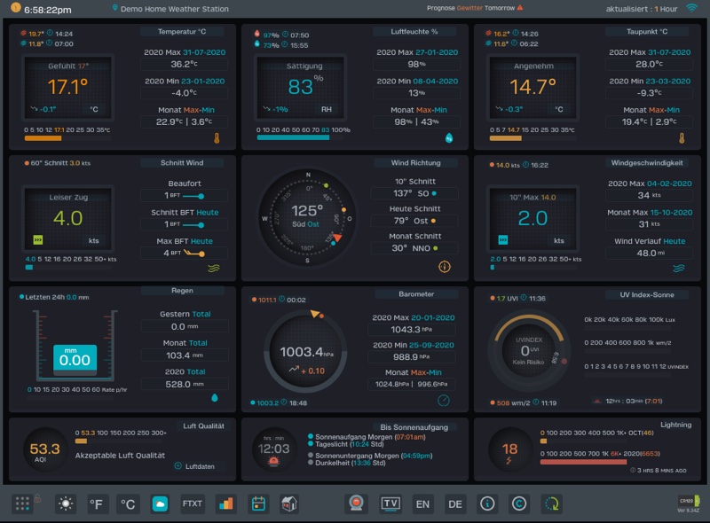Click the temperature scale bar below 17.1°

coord(67,138)
